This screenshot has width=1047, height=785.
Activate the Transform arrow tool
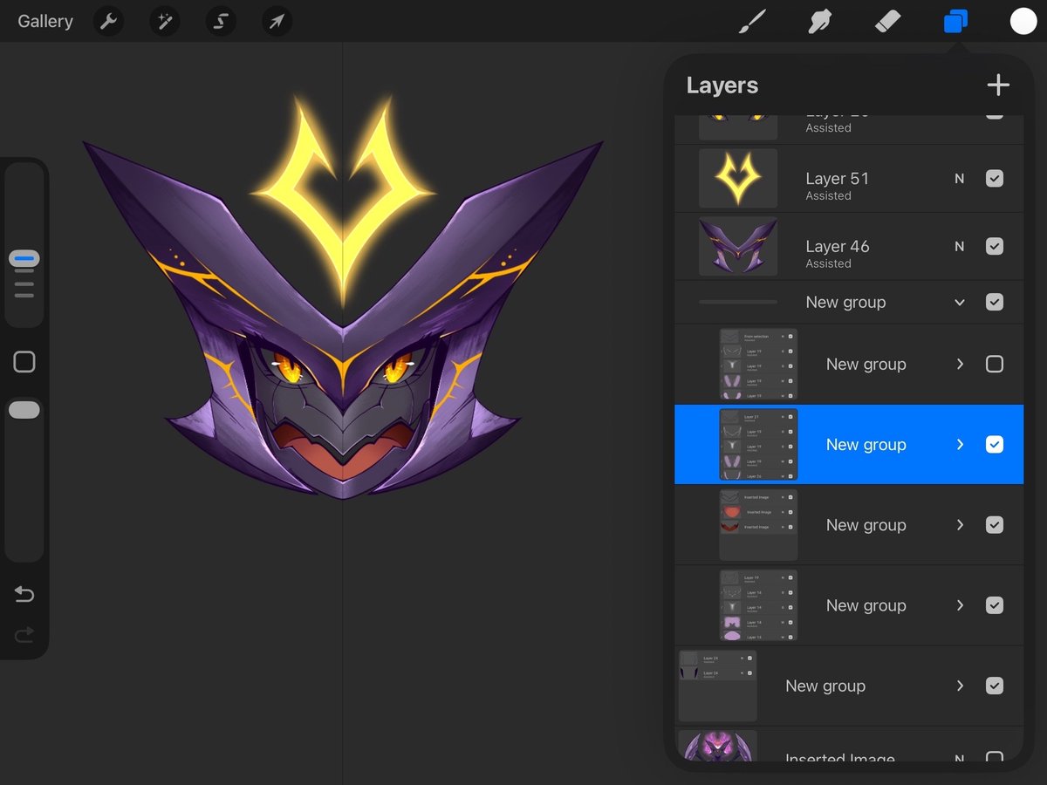click(277, 21)
